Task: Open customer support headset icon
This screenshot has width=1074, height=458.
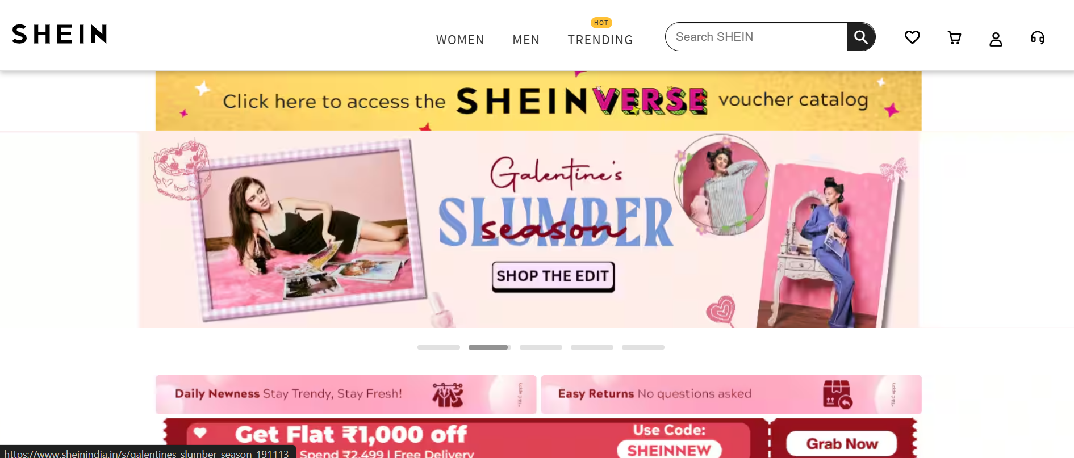Action: click(1038, 37)
